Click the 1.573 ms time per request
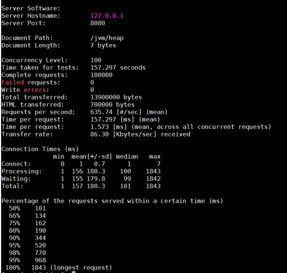This screenshot has width=287, height=273. pyautogui.click(x=100, y=127)
